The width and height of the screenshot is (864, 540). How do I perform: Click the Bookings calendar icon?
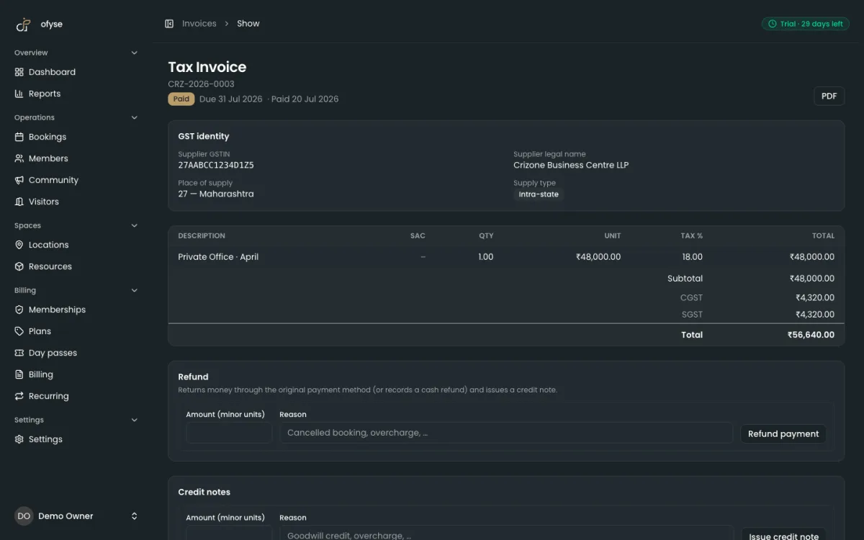(19, 137)
